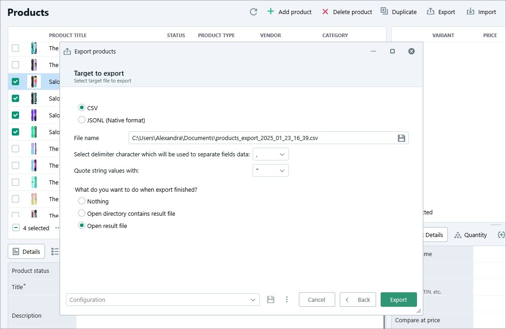
Task: Select Nothing after export finished
Action: pos(82,201)
